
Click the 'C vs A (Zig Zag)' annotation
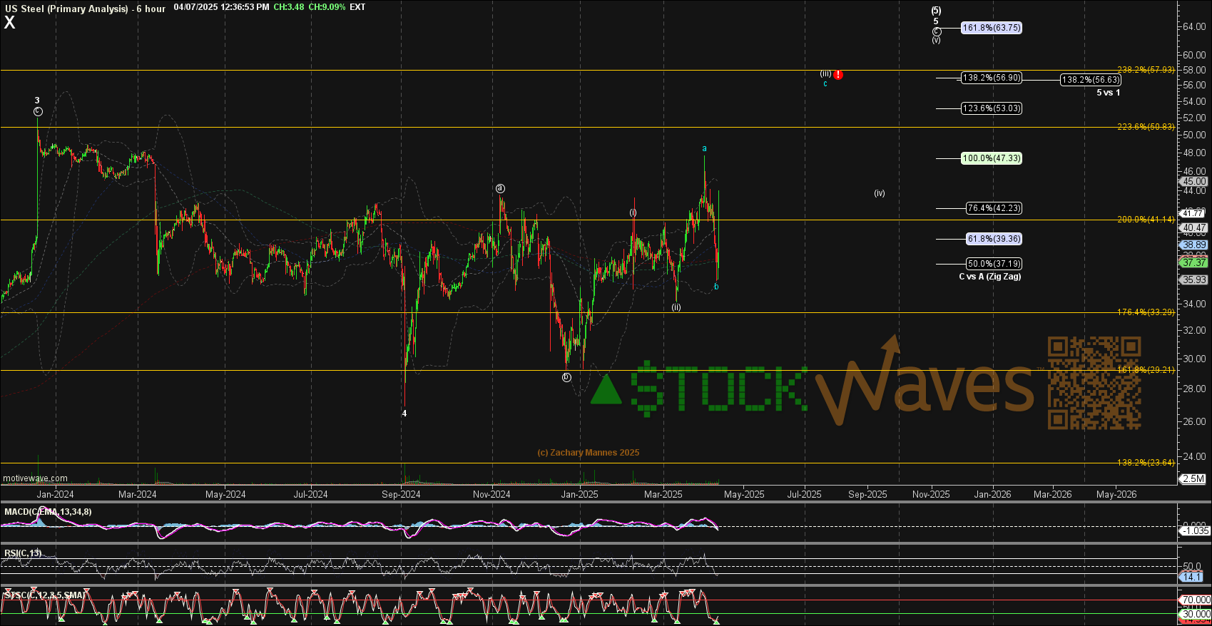tap(990, 277)
